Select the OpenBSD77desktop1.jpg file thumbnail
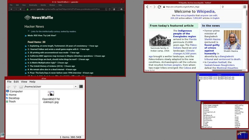The height and width of the screenshot is (140, 249). pos(51,94)
